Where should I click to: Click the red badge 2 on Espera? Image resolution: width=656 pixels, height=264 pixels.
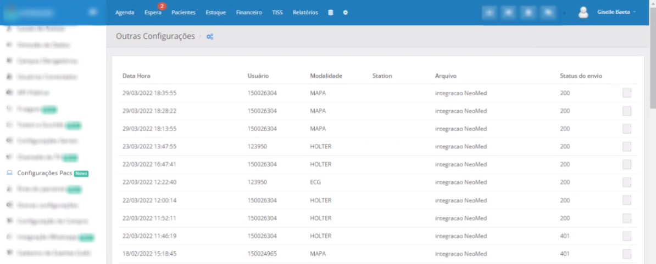162,6
